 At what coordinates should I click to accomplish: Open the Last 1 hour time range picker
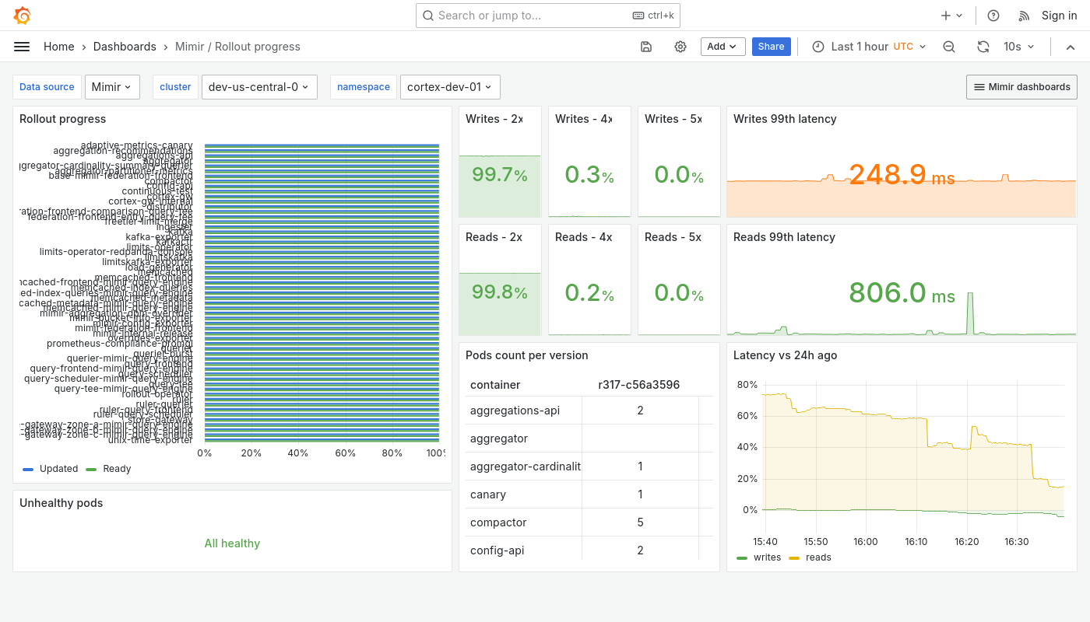point(860,47)
